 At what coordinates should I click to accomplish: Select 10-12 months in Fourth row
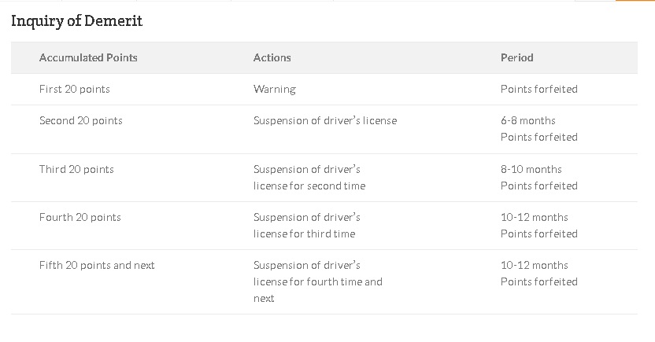(535, 217)
